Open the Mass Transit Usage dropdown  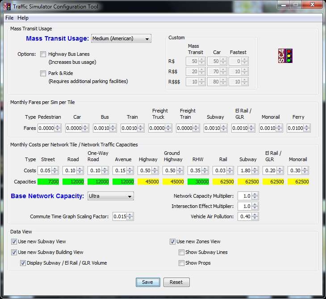[x=121, y=39]
